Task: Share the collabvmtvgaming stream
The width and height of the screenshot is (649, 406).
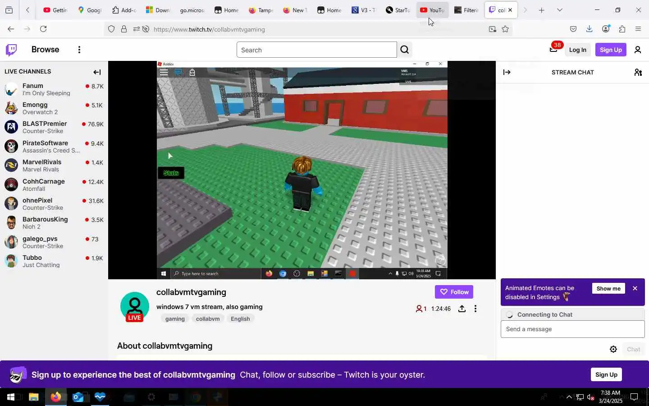Action: [462, 309]
